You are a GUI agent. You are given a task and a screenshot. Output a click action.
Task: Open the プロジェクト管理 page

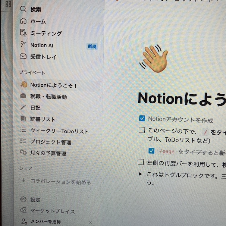[x=51, y=142]
